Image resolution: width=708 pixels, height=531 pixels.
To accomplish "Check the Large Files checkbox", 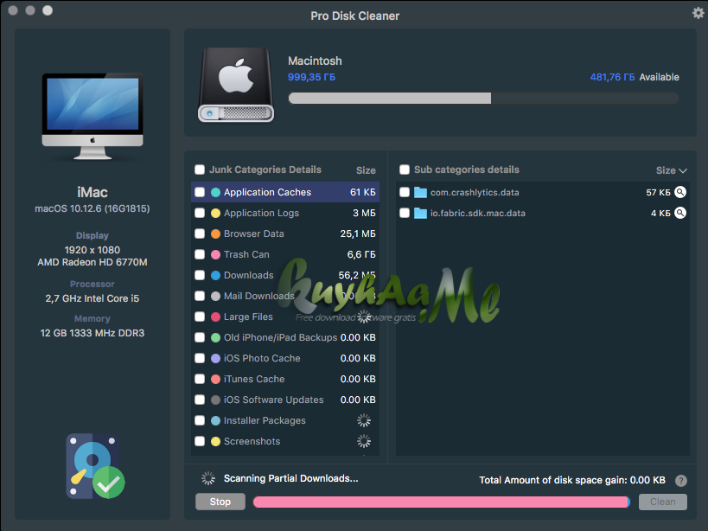I will 200,317.
